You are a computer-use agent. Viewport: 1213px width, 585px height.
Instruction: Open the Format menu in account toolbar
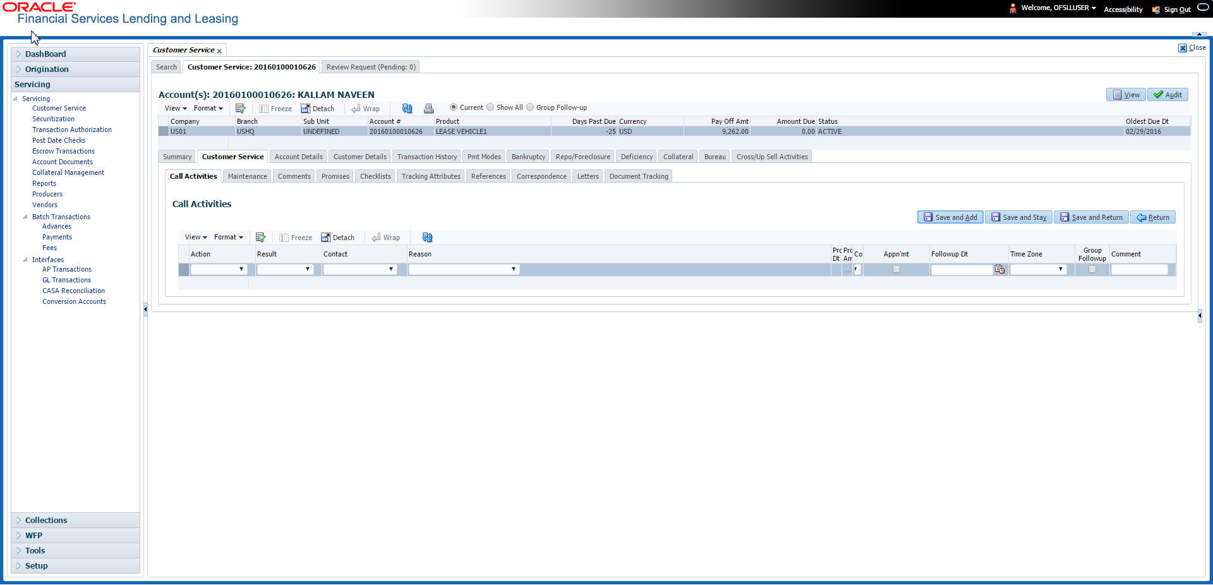pos(208,109)
